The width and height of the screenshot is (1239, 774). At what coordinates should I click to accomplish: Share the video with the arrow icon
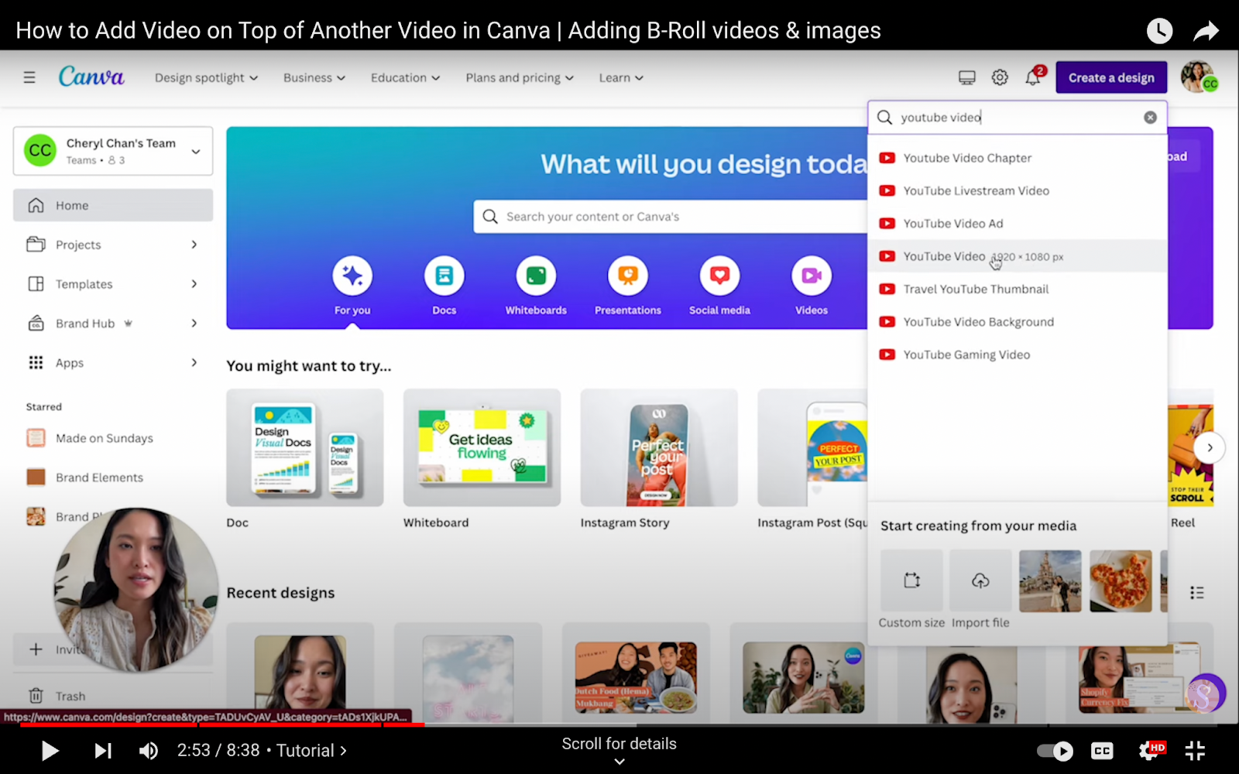(x=1206, y=31)
